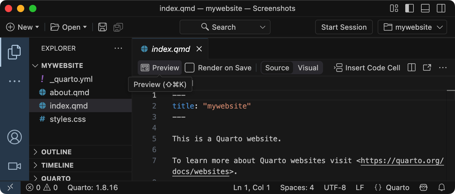Open the mywebsite project dropdown
Viewport: 455px width, 194px height.
[x=412, y=27]
